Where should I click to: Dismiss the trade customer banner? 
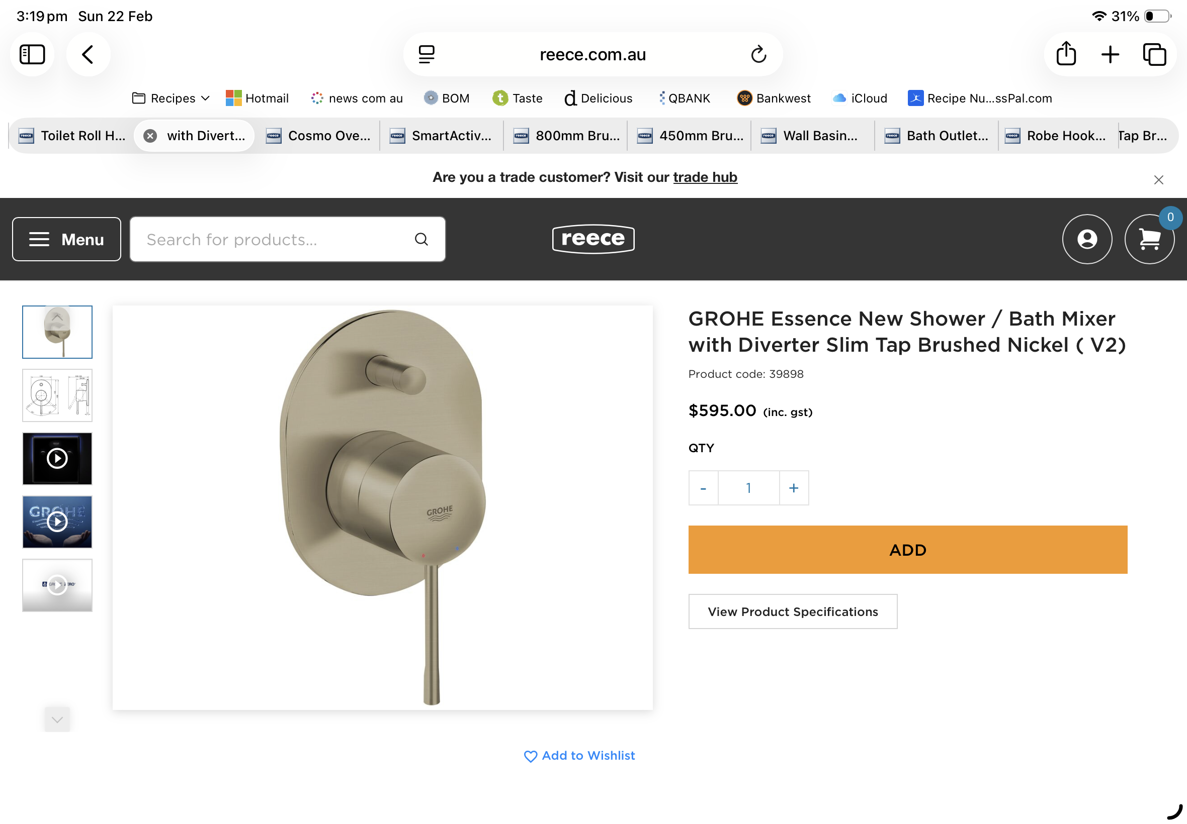point(1158,180)
